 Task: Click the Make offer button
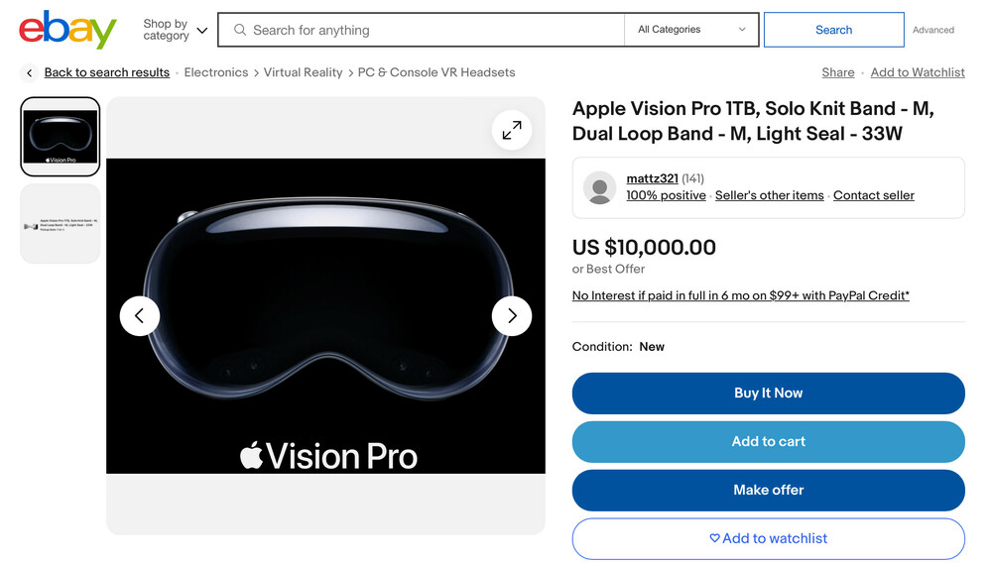[x=768, y=490]
